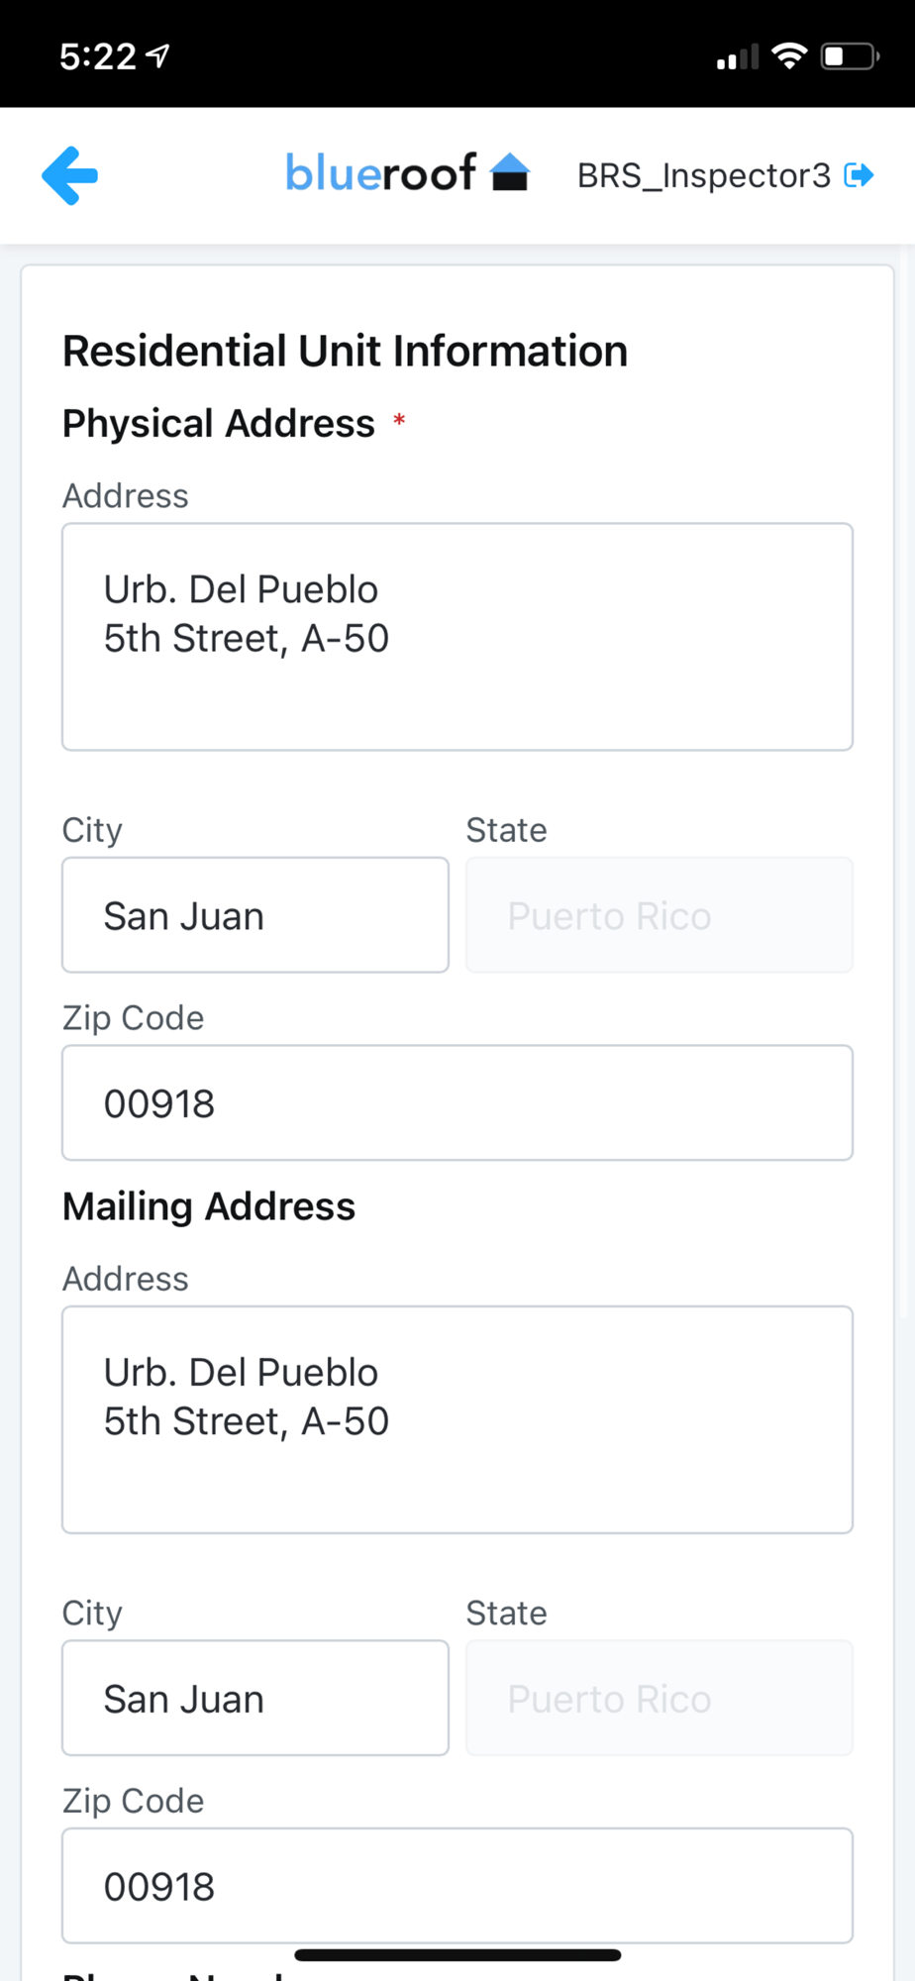Image resolution: width=915 pixels, height=1981 pixels.
Task: Edit the Mailing Address Zip Code field
Action: (x=457, y=1885)
